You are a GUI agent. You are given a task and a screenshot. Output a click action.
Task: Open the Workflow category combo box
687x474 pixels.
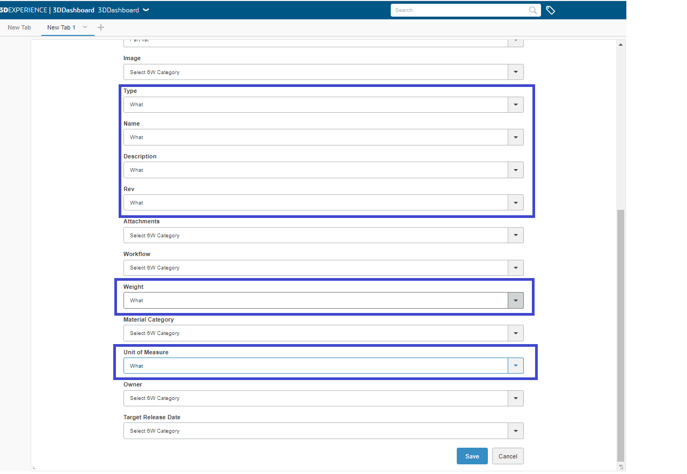pyautogui.click(x=316, y=268)
